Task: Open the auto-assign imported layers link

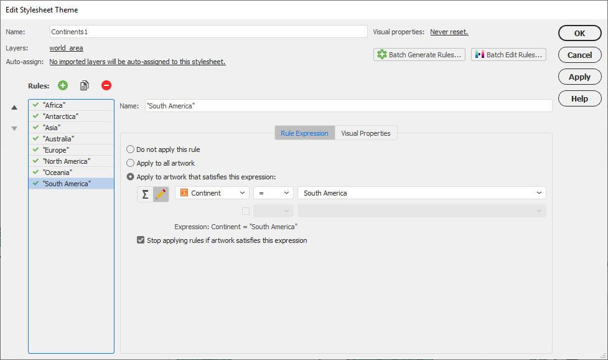Action: [x=138, y=62]
